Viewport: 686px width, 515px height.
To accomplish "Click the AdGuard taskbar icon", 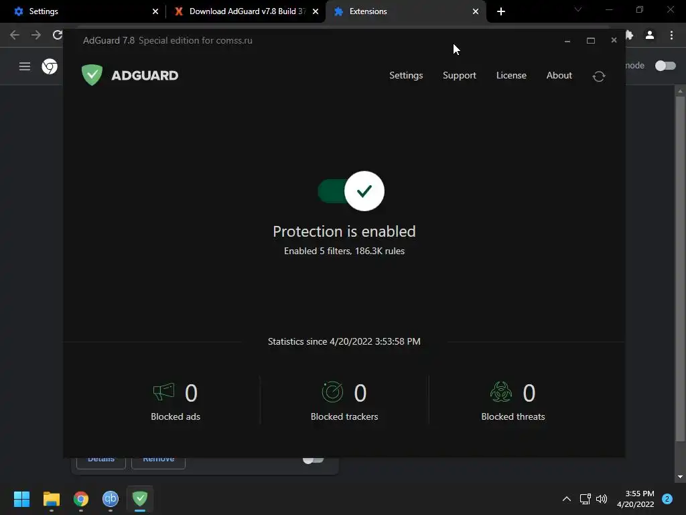I will pyautogui.click(x=140, y=499).
